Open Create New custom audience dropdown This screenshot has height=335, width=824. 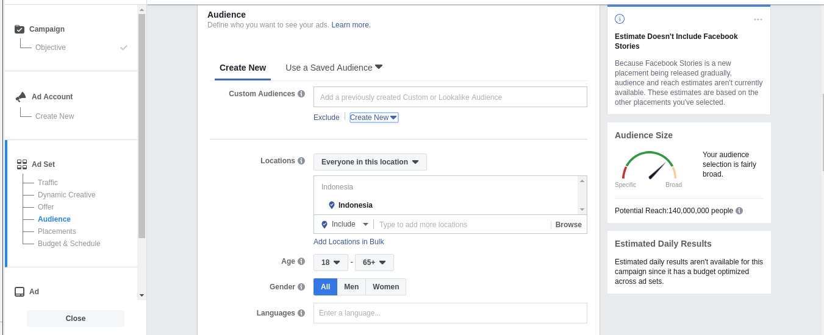(374, 118)
